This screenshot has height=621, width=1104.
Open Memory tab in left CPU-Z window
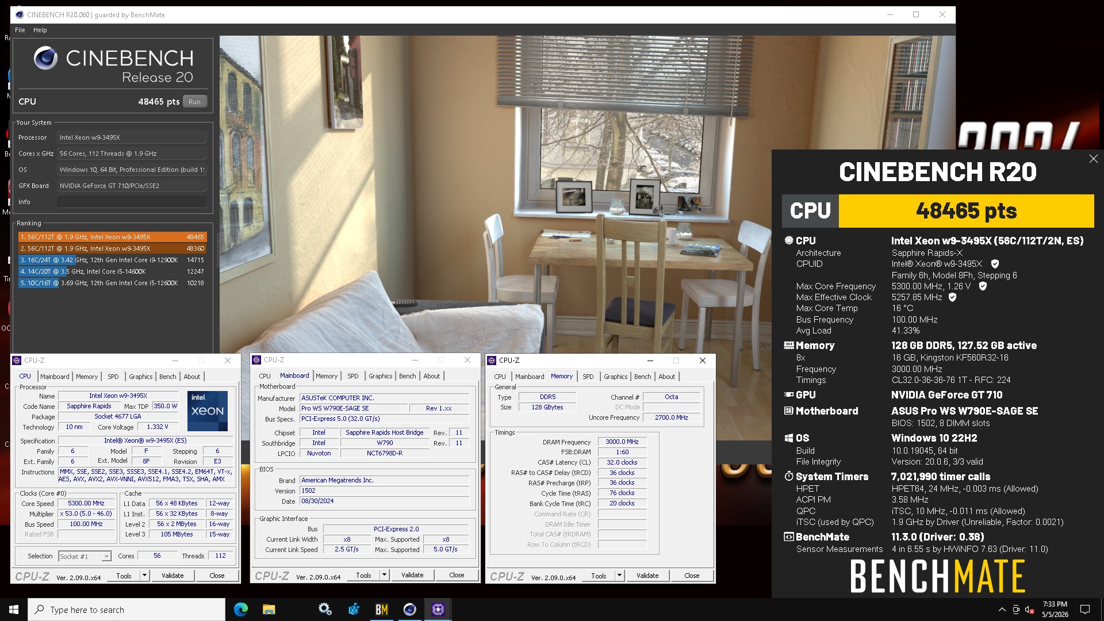(87, 377)
